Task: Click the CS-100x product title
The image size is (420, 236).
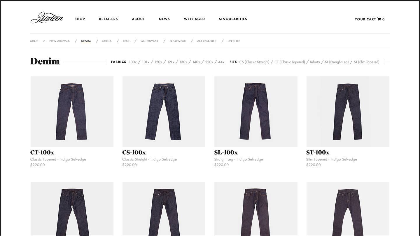Action: click(x=134, y=152)
